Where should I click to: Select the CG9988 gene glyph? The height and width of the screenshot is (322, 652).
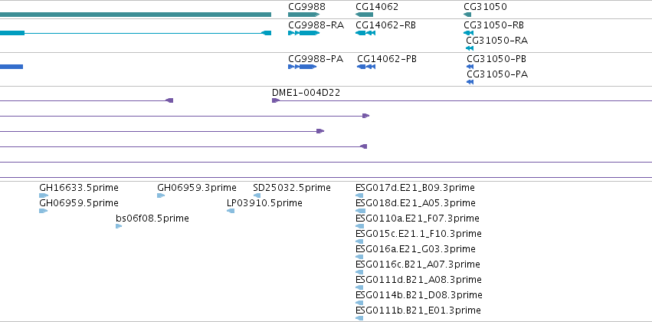click(x=303, y=15)
